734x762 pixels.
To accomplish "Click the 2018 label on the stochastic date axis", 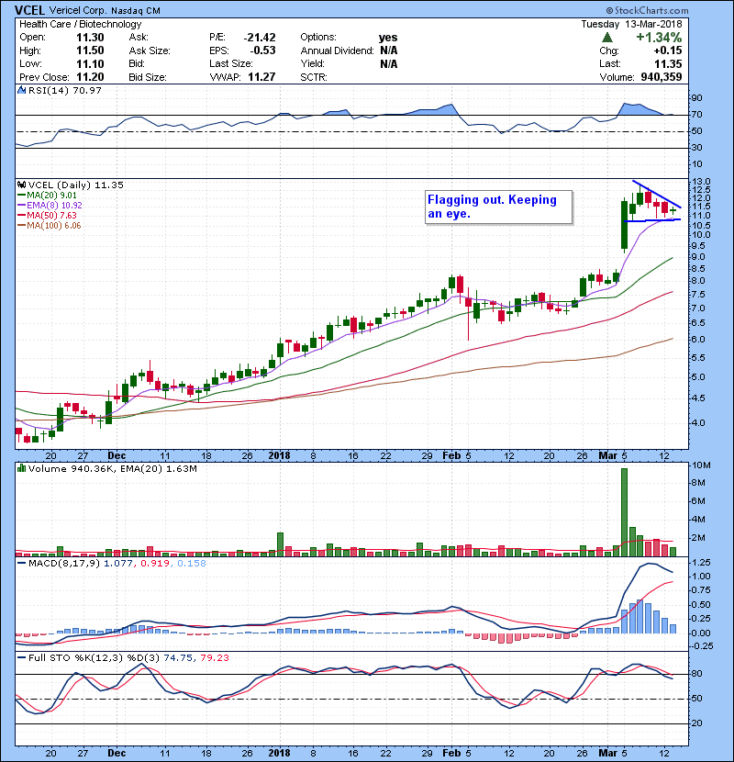I will pos(279,753).
